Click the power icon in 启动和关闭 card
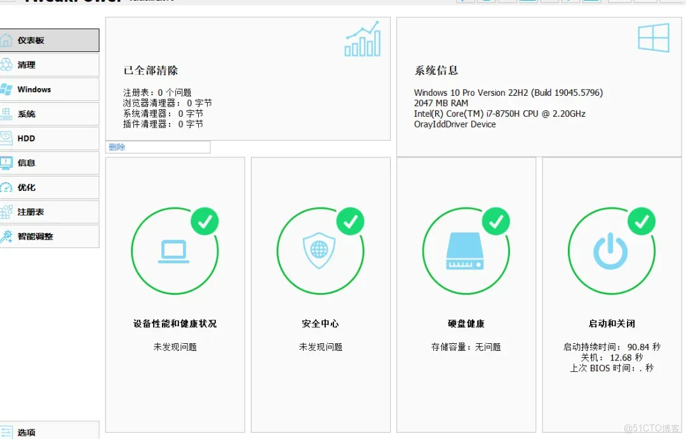The image size is (686, 439). click(x=611, y=250)
